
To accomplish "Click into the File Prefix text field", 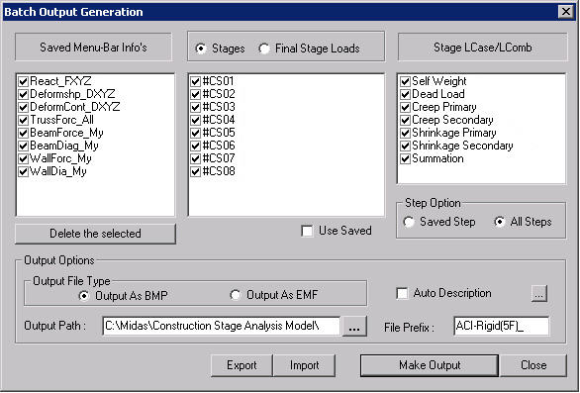I will 501,326.
